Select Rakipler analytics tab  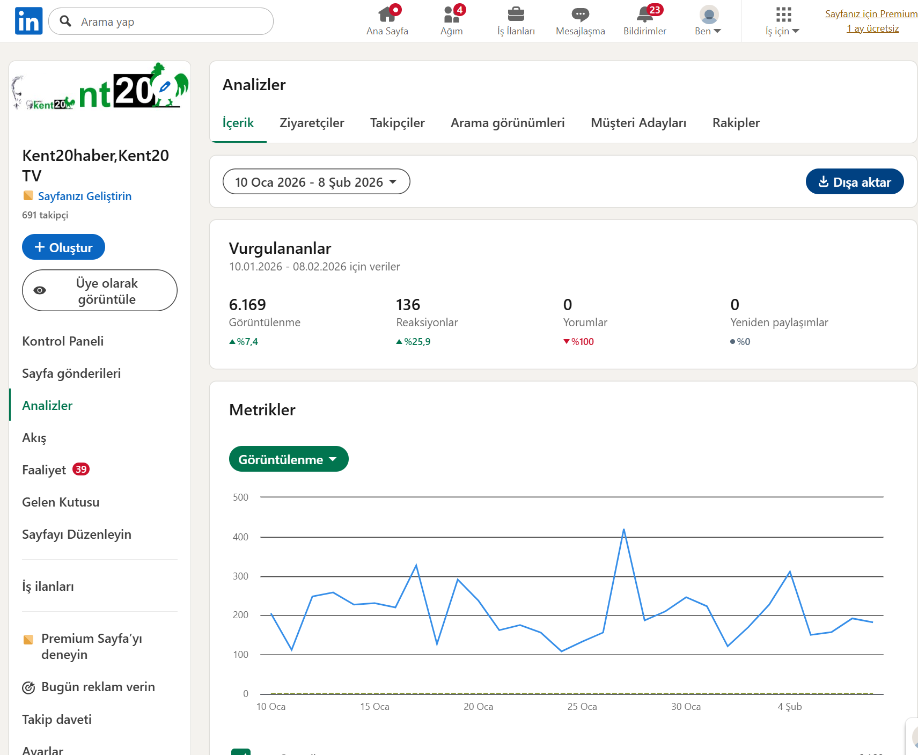point(736,123)
